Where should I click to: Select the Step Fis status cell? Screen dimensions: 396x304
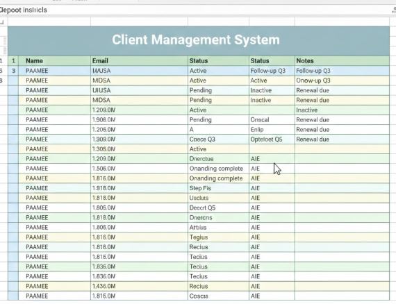218,188
